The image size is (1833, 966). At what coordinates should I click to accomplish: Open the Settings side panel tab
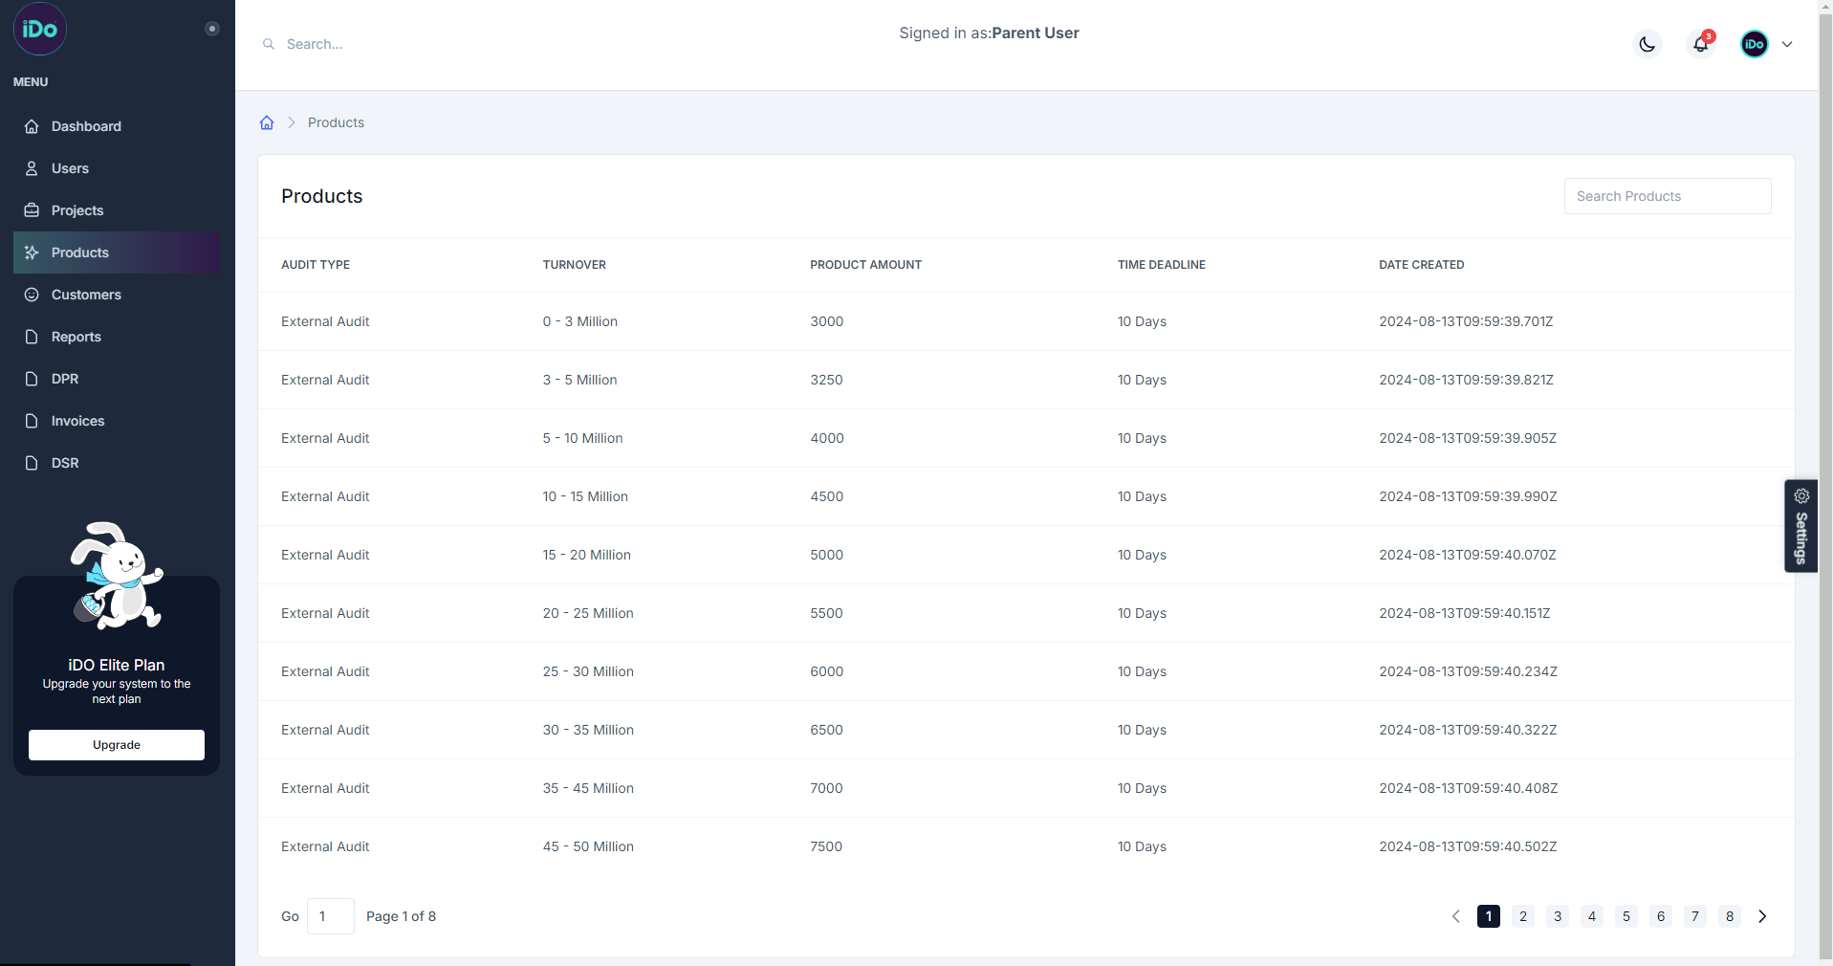coord(1800,525)
